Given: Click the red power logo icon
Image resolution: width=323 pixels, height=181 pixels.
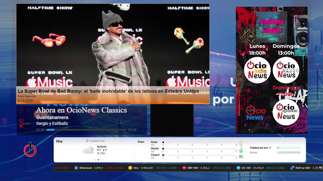Looking at the screenshot, I should [30, 149].
